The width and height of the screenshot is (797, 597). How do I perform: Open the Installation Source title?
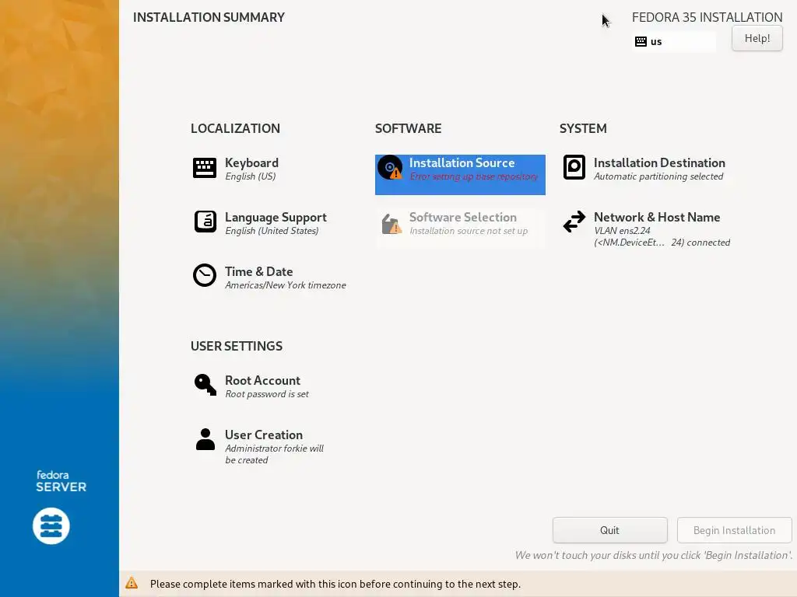(462, 162)
